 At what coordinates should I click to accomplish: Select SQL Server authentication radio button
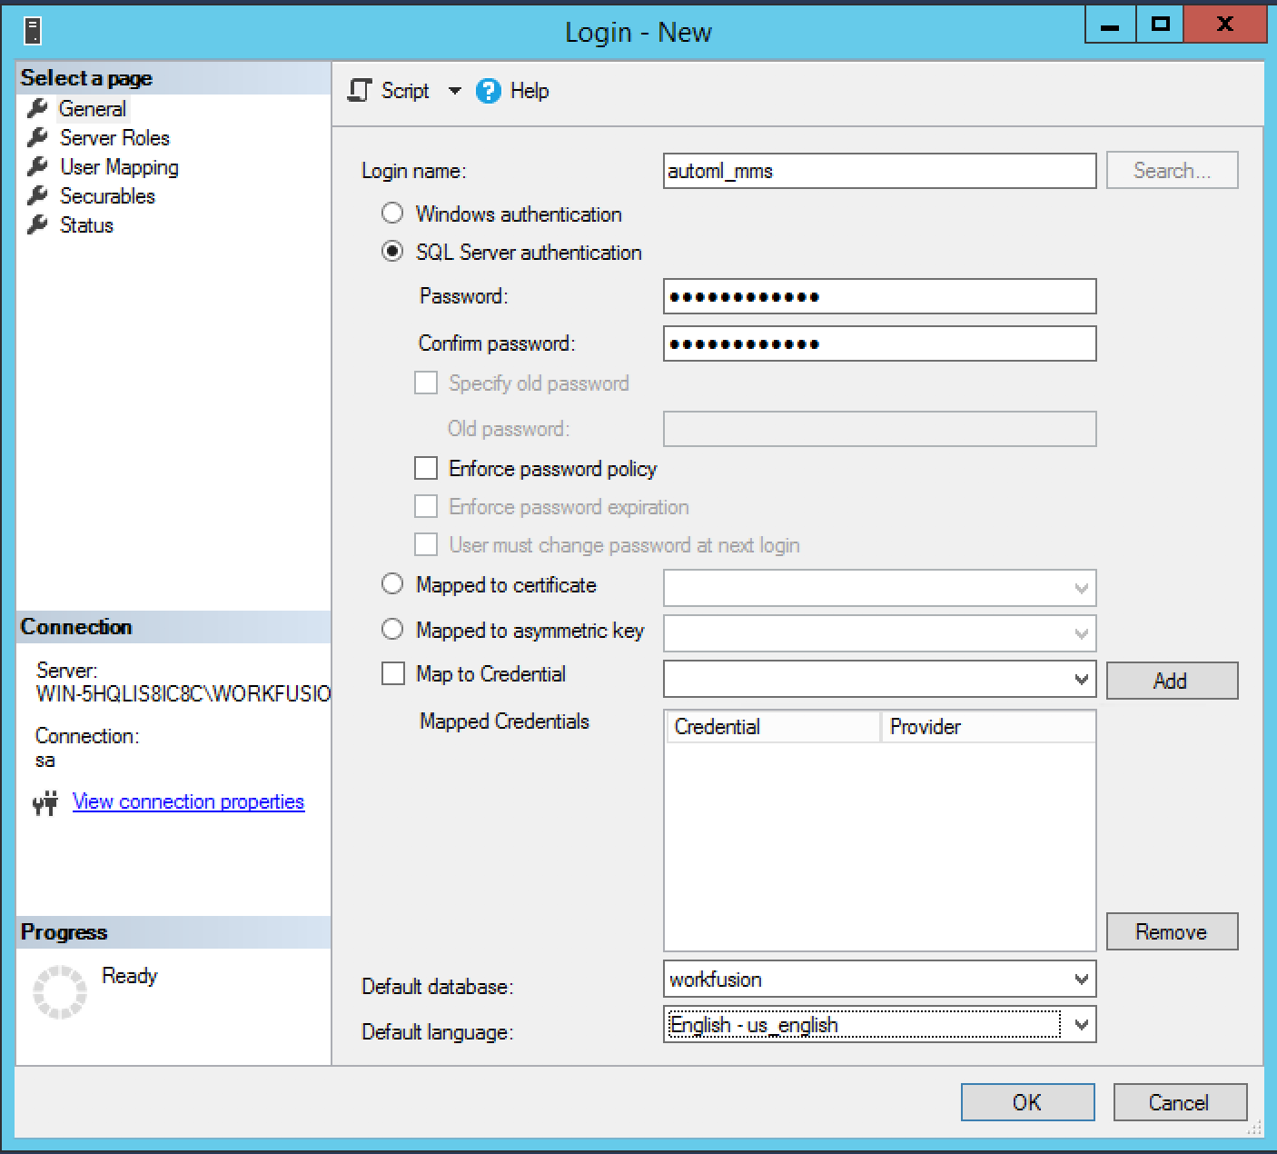392,252
